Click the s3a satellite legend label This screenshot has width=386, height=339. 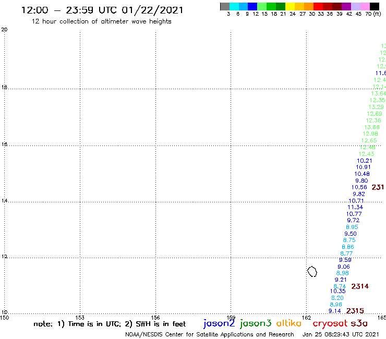pos(359,323)
